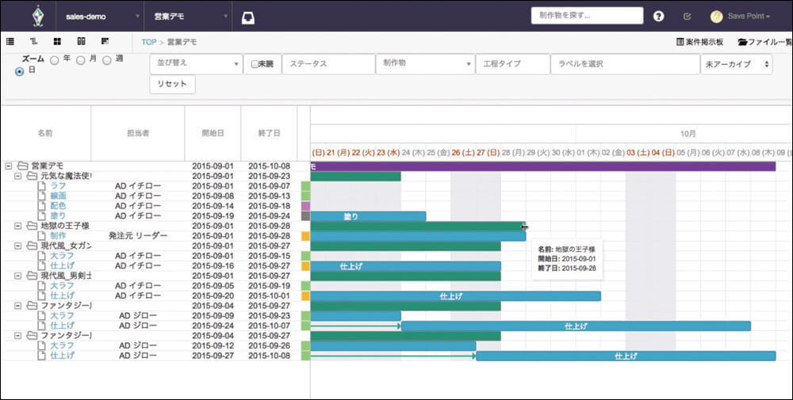The width and height of the screenshot is (793, 400).
Task: Click file icon beside 線画
Action: point(43,196)
